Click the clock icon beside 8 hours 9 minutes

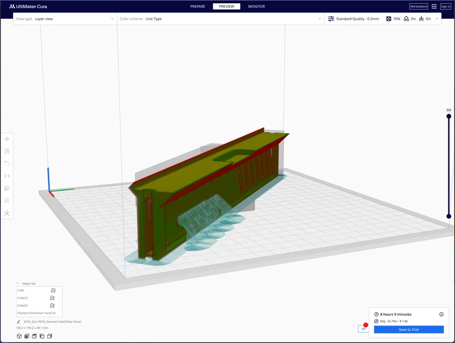coord(376,314)
